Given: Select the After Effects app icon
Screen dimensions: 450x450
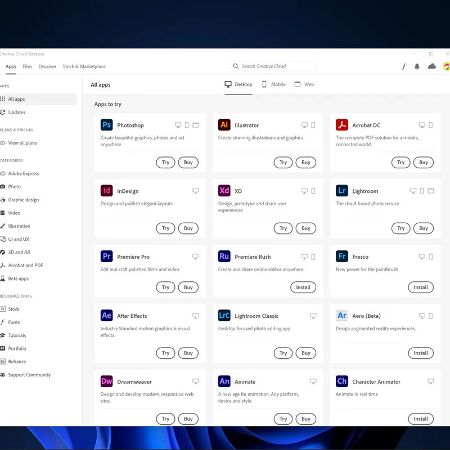Looking at the screenshot, I should point(107,316).
